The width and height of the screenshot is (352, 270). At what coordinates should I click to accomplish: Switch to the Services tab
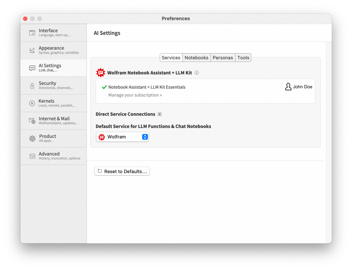(x=171, y=58)
